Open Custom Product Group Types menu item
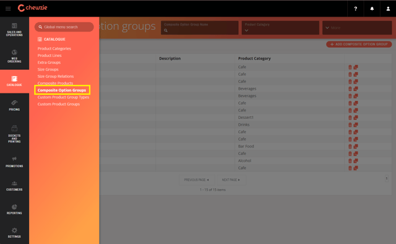396x244 pixels. pos(63,97)
